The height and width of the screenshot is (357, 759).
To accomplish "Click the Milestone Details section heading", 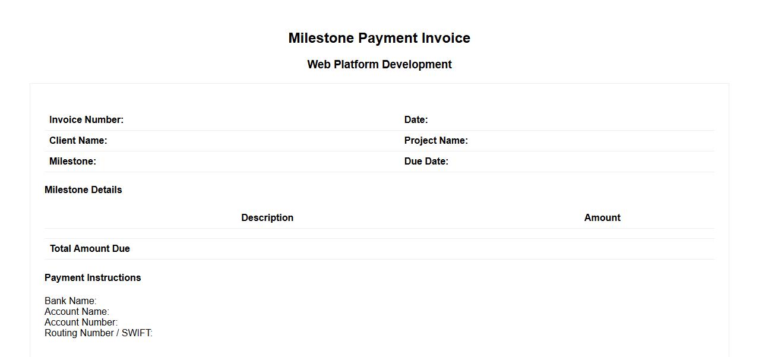I will (83, 190).
